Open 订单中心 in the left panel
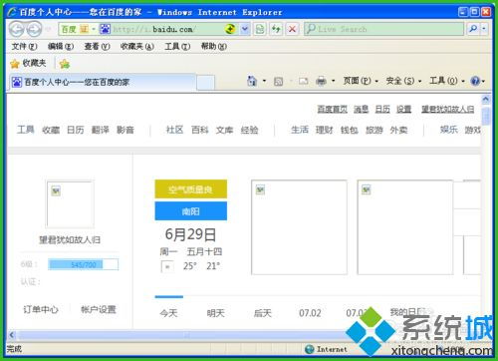The width and height of the screenshot is (498, 361). 41,310
